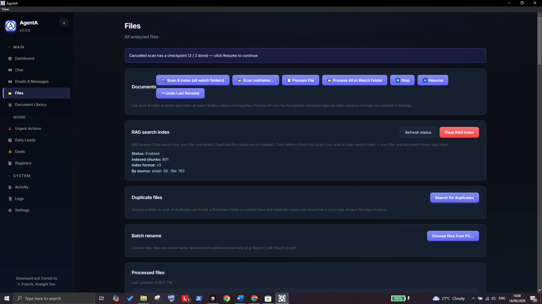Open the Microsoft Store taskbar icon
The height and width of the screenshot is (304, 542).
click(268, 298)
